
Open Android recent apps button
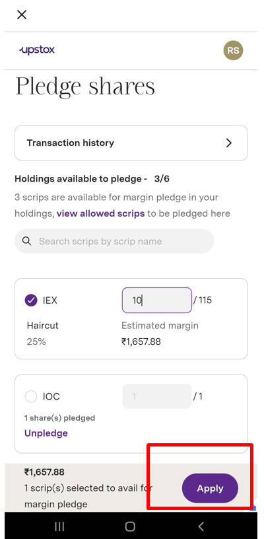pyautogui.click(x=59, y=526)
